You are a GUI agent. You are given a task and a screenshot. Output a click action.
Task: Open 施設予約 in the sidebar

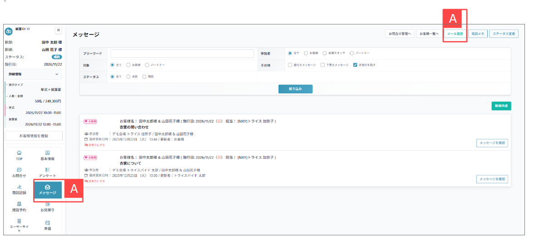click(x=19, y=207)
